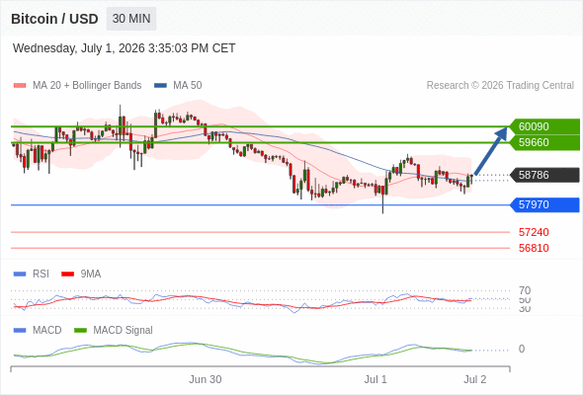Click the MACD Signal green legend swatch
The width and height of the screenshot is (583, 395).
point(80,331)
